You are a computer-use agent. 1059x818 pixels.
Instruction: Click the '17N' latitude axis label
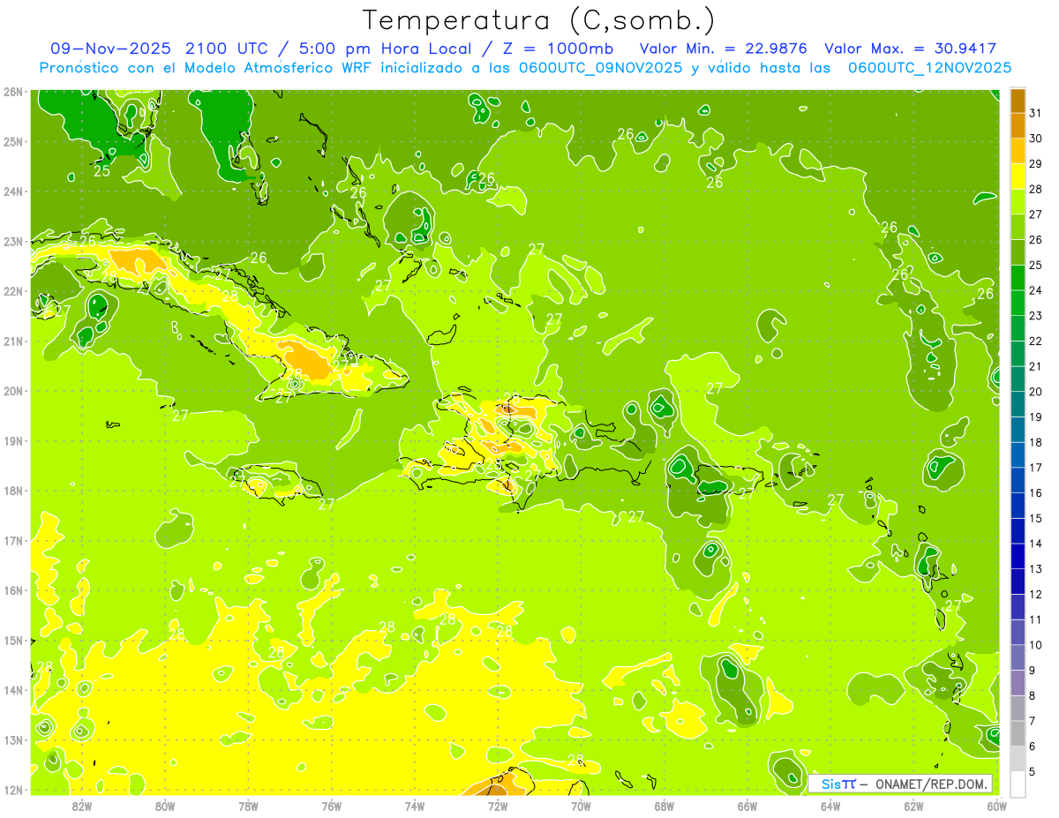tap(13, 540)
